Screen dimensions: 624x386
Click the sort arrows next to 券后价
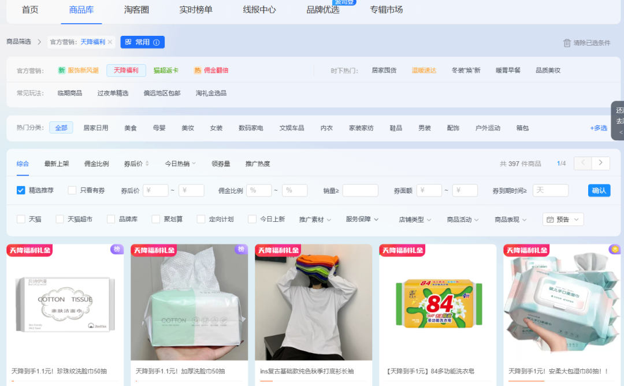[x=147, y=164]
